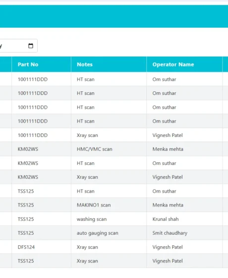
Task: Select TSS125 in the MAKINO1 scan row
Action: coord(26,205)
